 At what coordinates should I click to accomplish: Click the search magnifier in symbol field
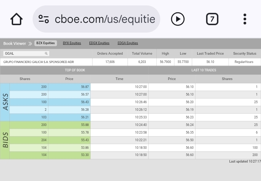pyautogui.click(x=46, y=54)
